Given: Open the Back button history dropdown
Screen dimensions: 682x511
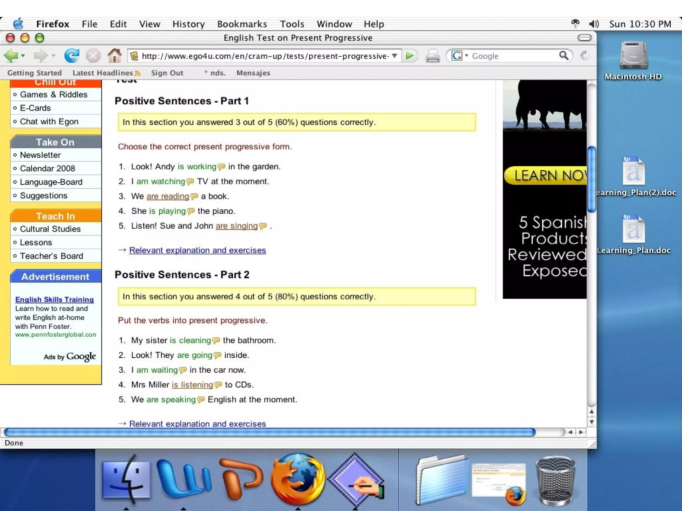Looking at the screenshot, I should (x=23, y=56).
